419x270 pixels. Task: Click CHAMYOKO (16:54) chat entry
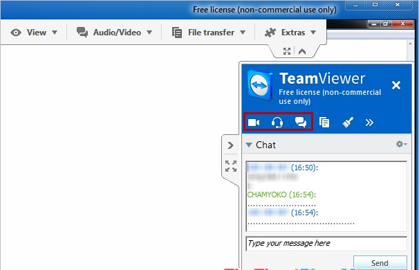281,195
